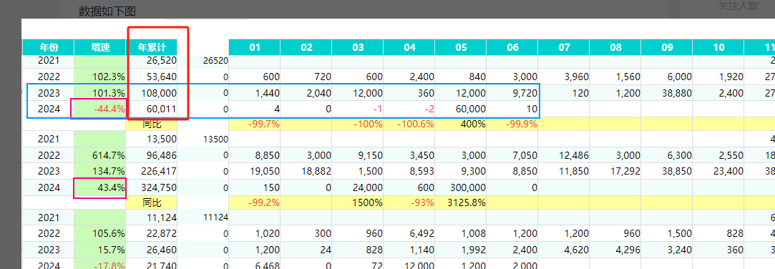Click the 09 month column header
This screenshot has width=775, height=269.
[666, 47]
